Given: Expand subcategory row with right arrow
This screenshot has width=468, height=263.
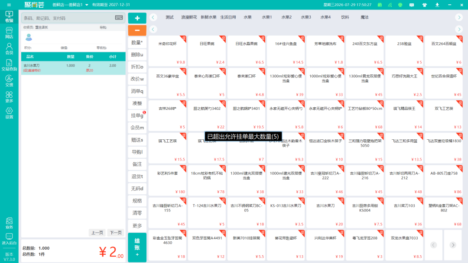Looking at the screenshot, I should coord(459,29).
